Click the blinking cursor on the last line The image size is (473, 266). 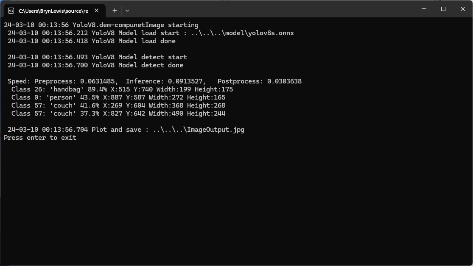point(4,146)
